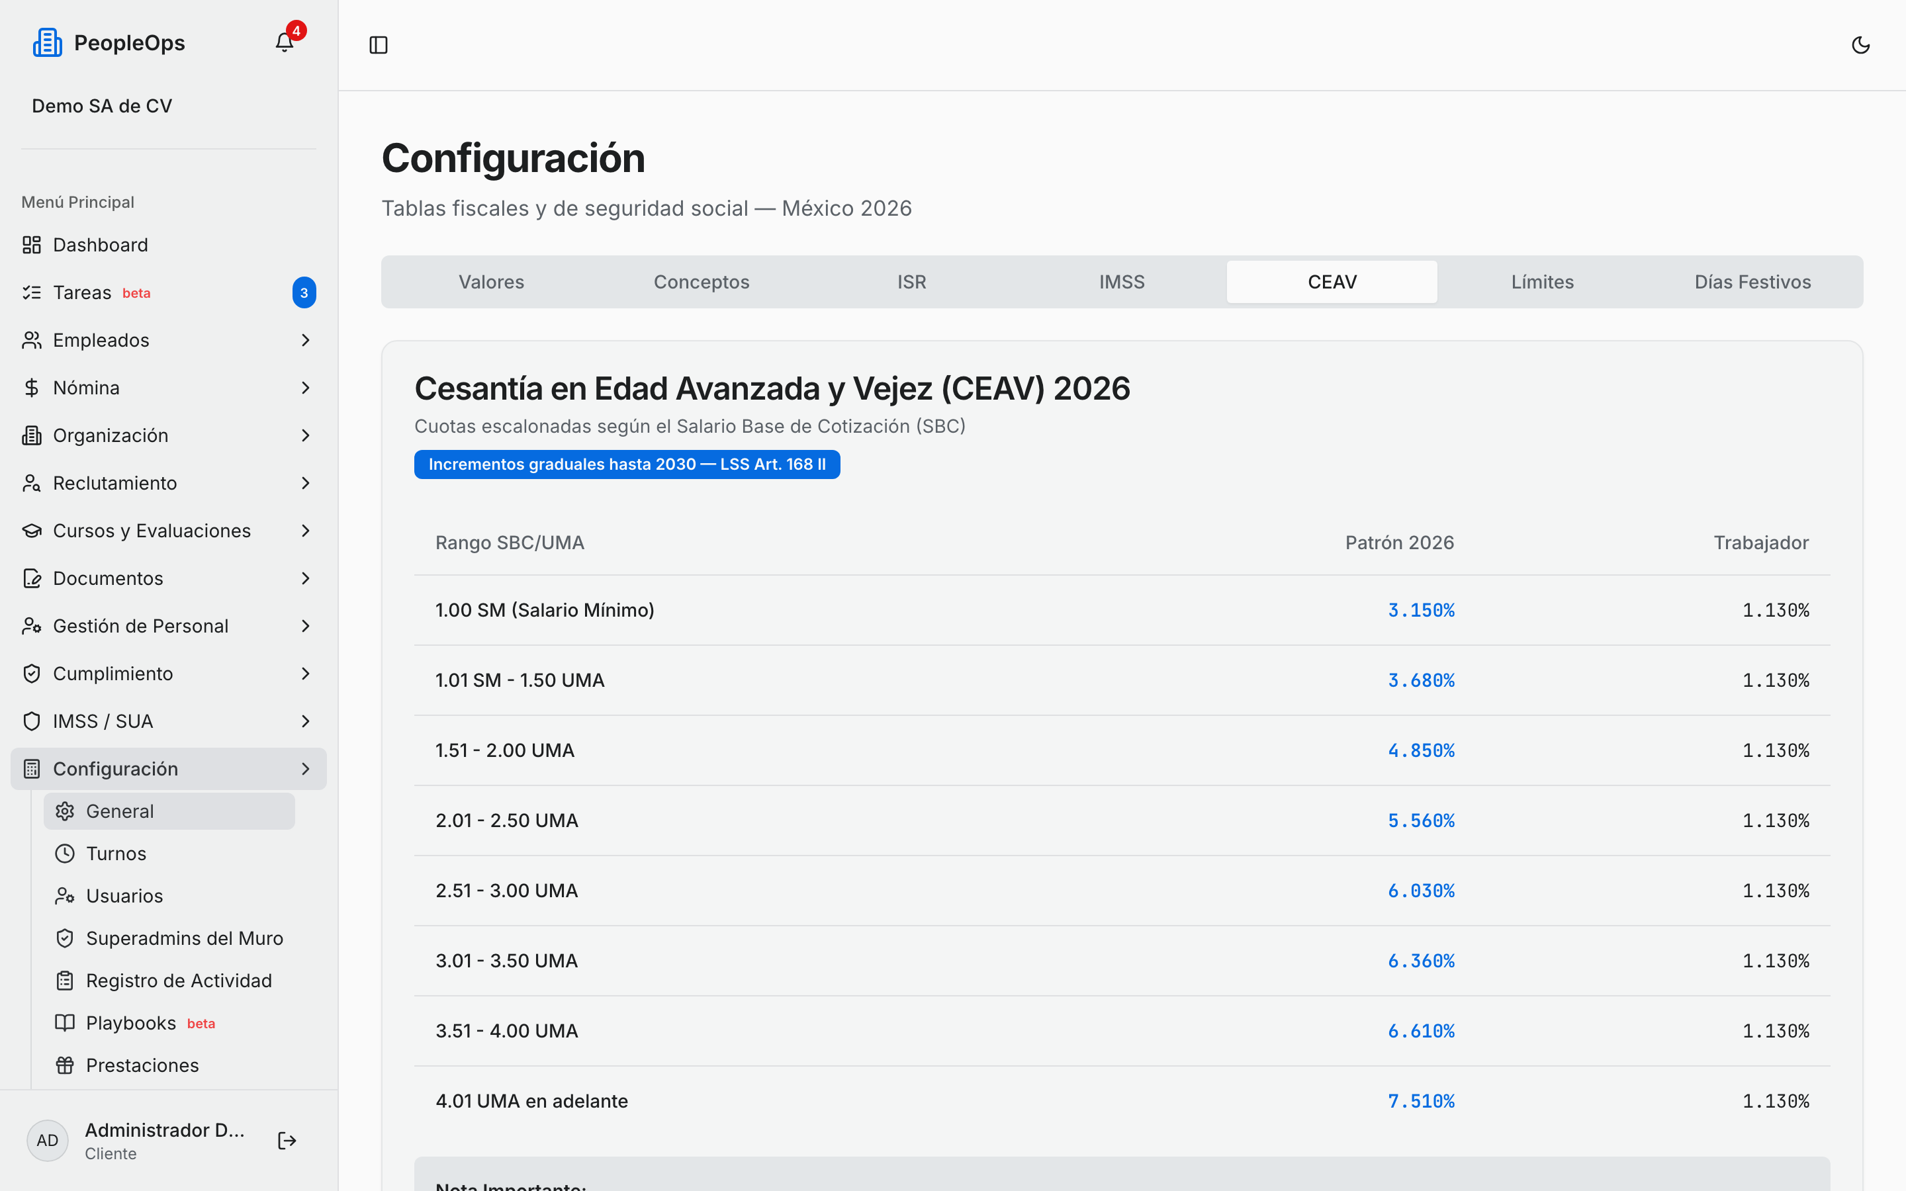1906x1191 pixels.
Task: Expand the Empleados submenu chevron
Action: [x=306, y=340]
